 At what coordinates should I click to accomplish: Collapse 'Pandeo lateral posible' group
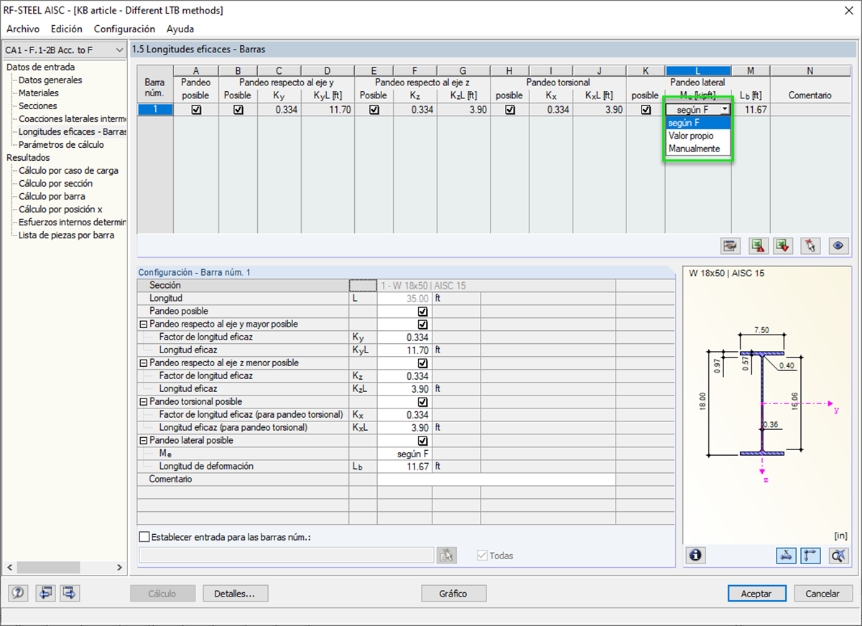[x=143, y=441]
